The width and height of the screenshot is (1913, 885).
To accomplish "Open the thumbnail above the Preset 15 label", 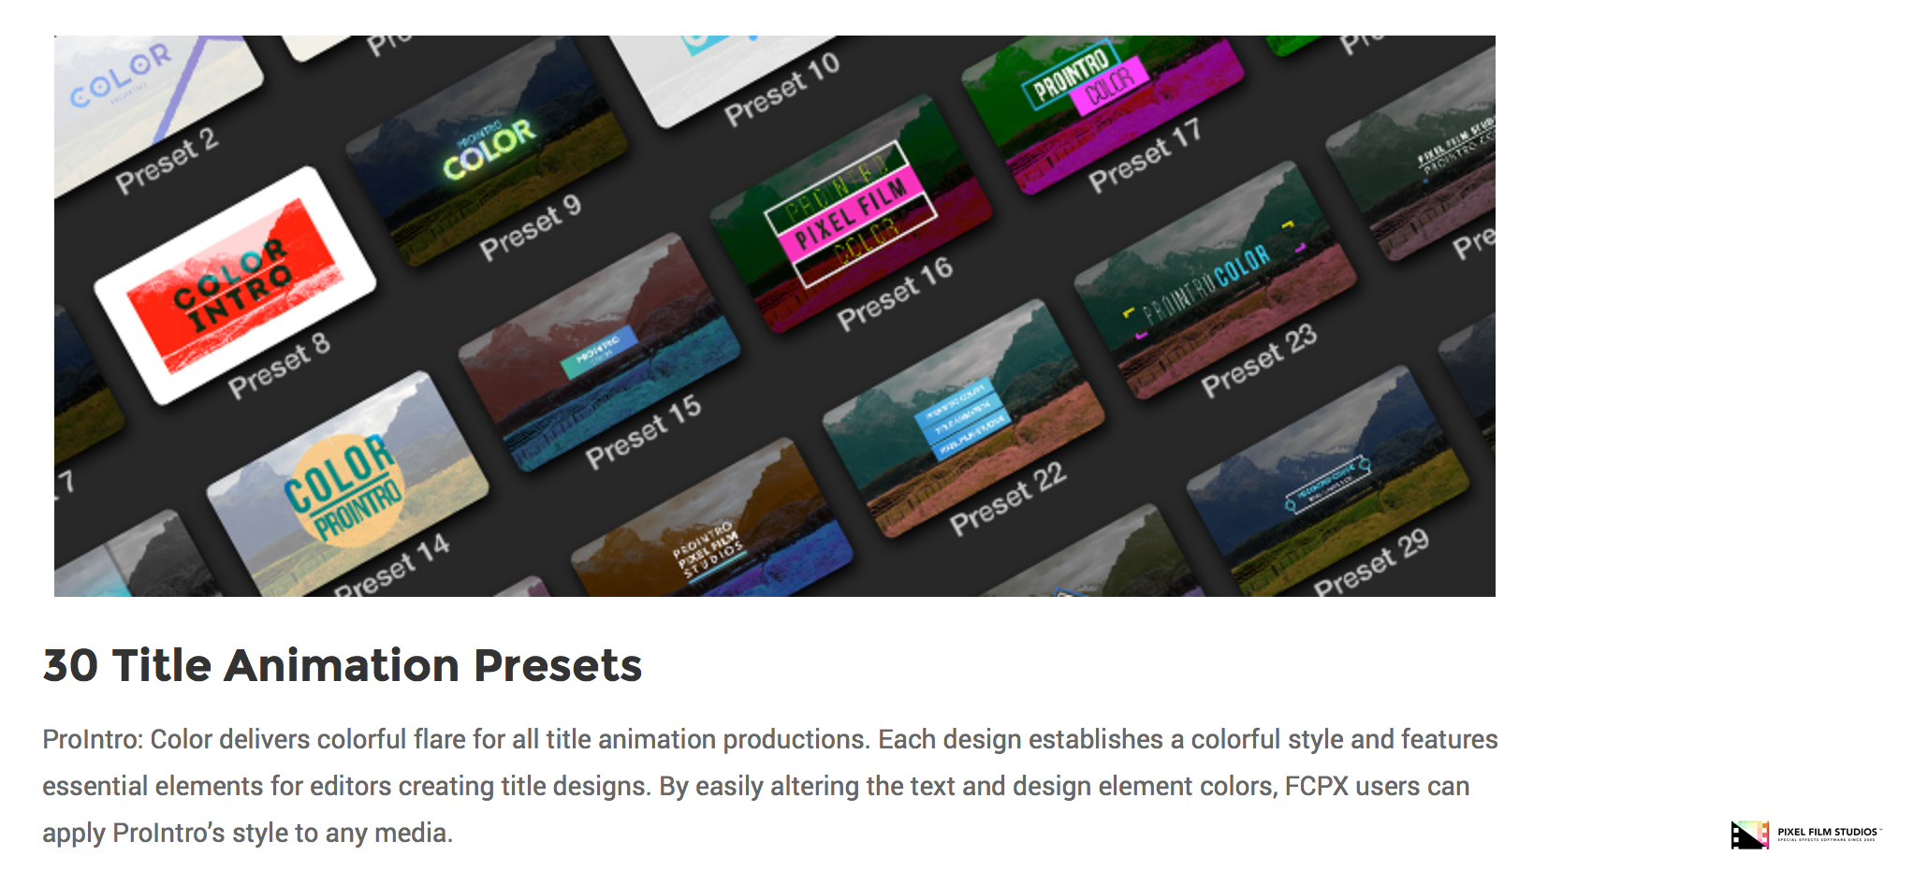I will [599, 352].
